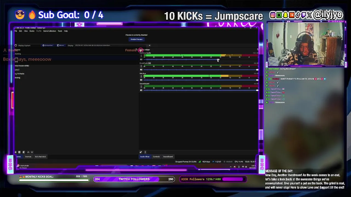Click the 4924 kbps bitrate status

click(x=206, y=162)
